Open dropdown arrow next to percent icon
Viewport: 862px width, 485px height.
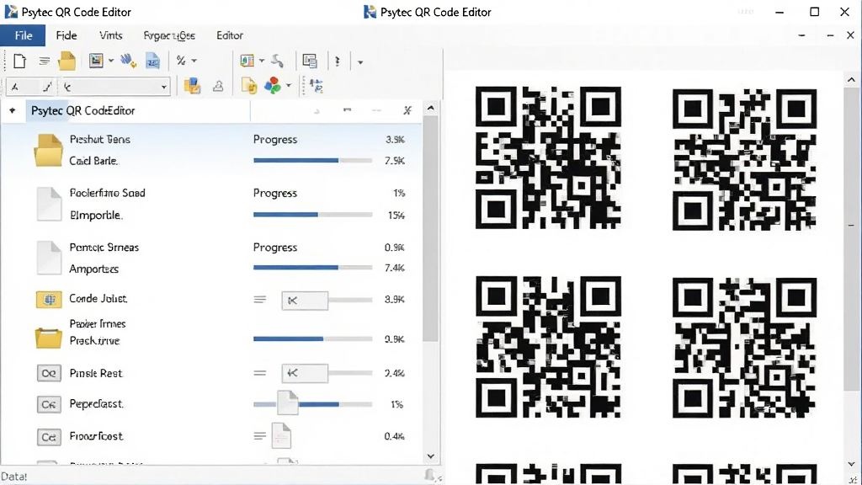tap(194, 61)
